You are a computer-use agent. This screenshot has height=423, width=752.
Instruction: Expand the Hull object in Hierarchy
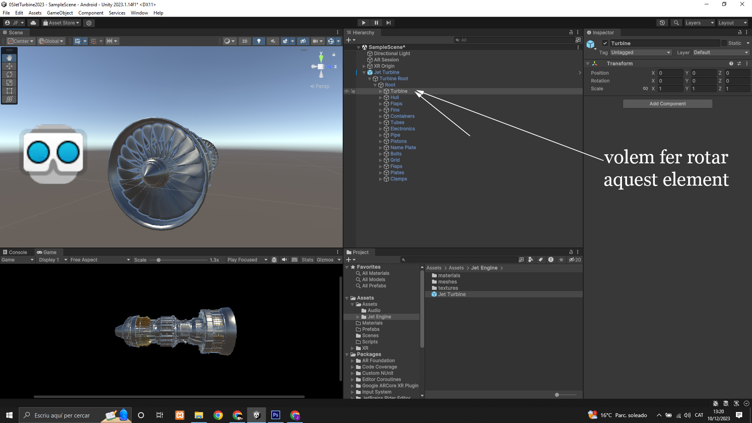pos(380,98)
